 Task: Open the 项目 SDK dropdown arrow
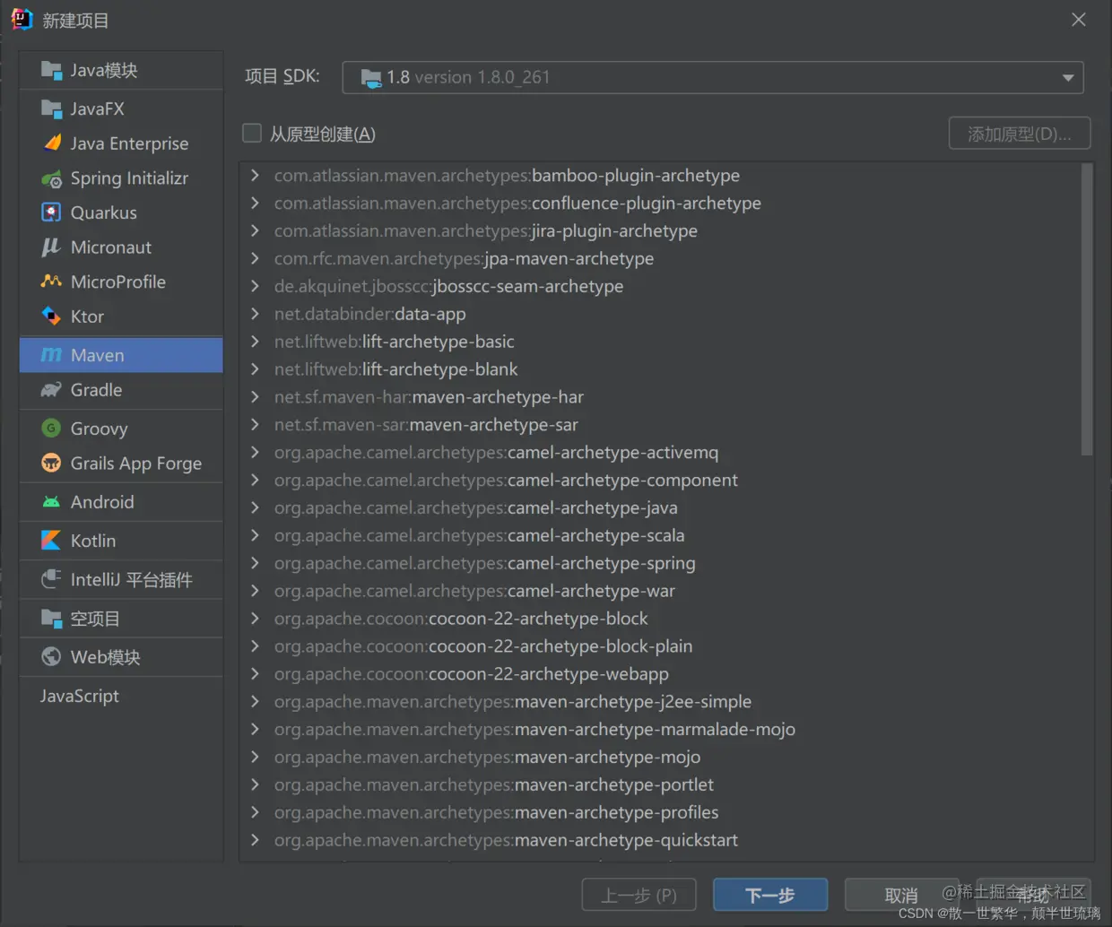(x=1068, y=78)
